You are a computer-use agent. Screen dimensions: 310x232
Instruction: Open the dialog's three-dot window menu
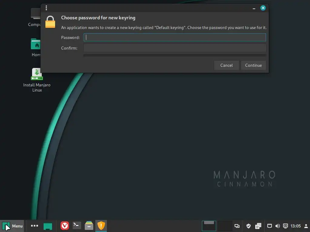pyautogui.click(x=46, y=8)
